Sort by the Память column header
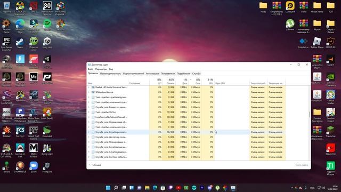This screenshot has width=341, height=192. pos(169,82)
